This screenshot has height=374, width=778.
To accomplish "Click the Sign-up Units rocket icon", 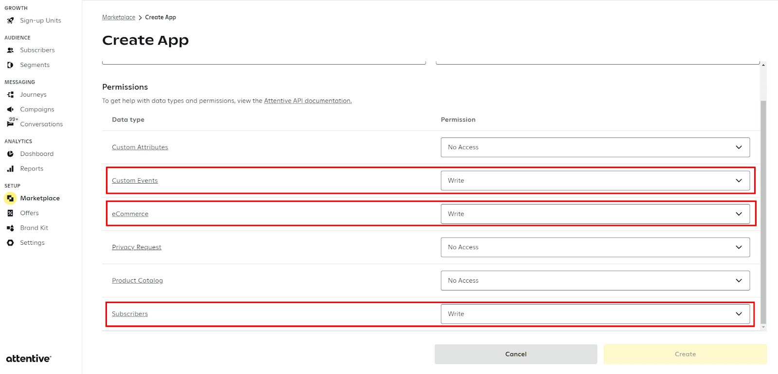I will click(x=10, y=20).
